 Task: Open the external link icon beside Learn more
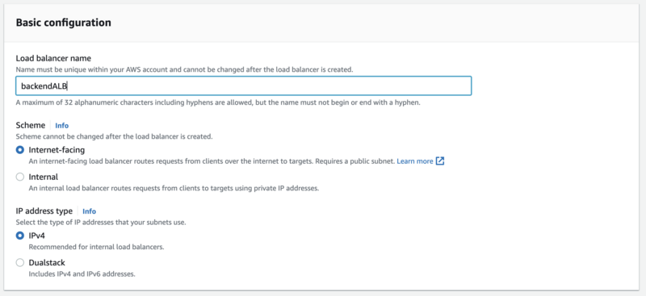point(440,161)
